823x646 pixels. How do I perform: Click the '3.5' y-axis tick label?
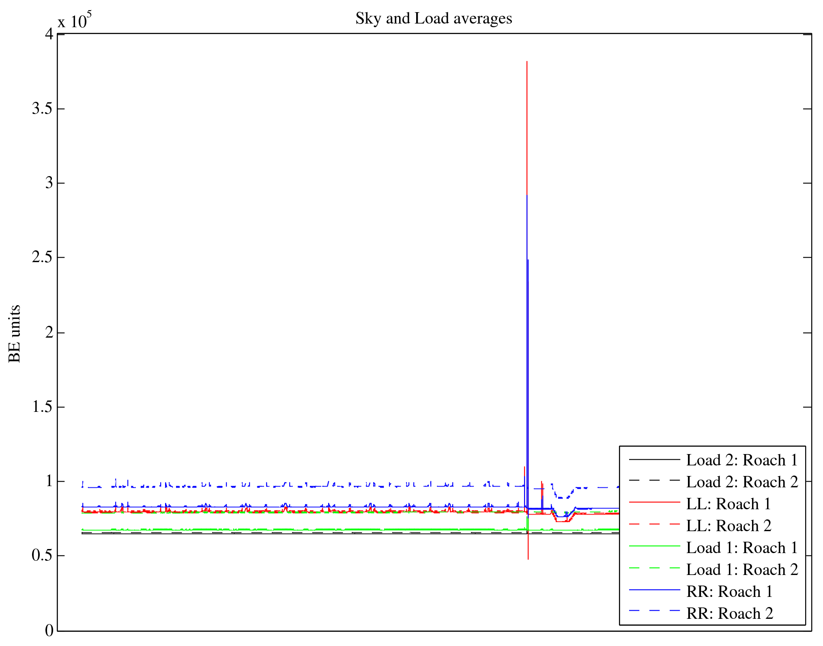point(42,109)
